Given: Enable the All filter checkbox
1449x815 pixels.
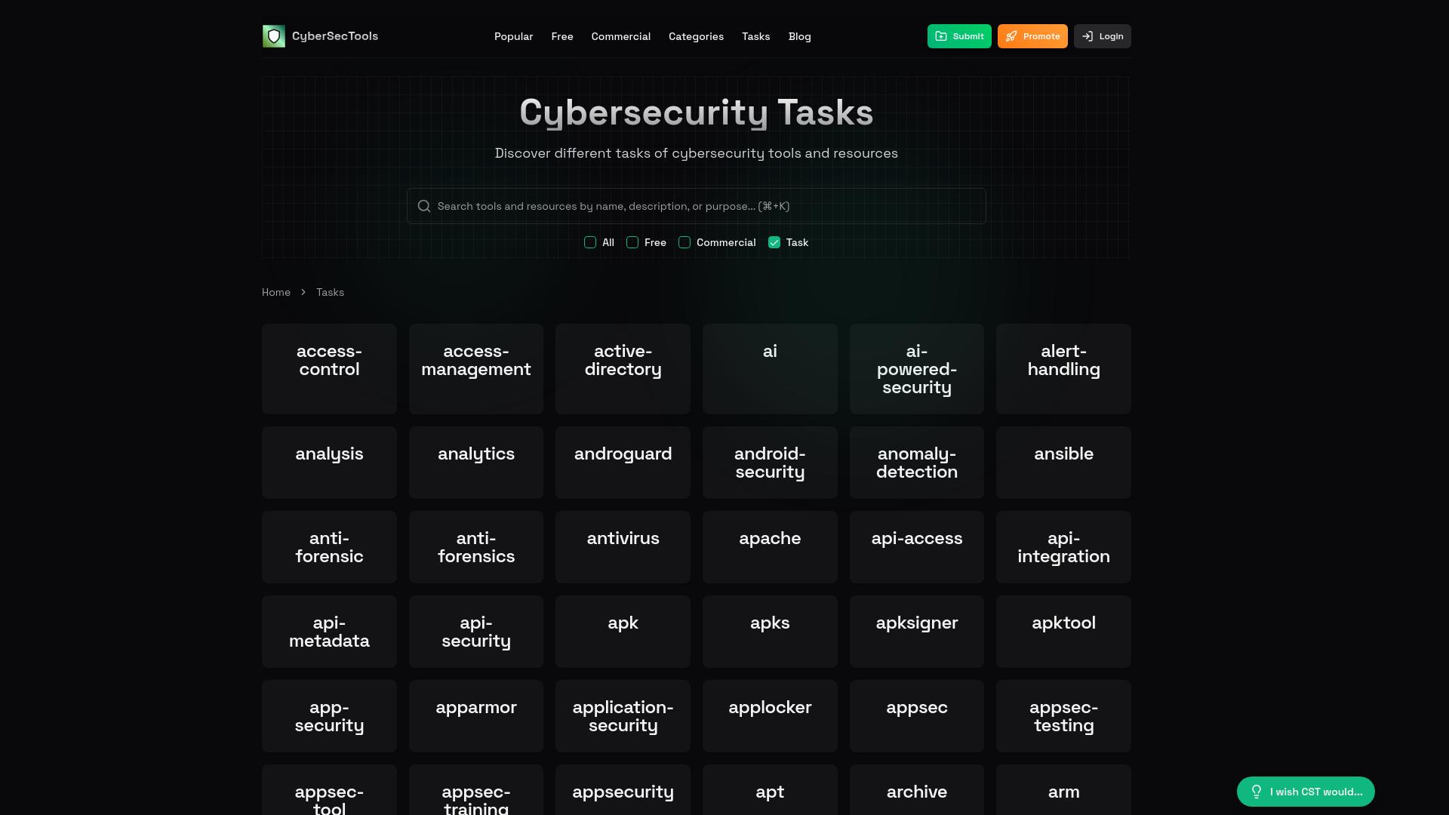Looking at the screenshot, I should click(590, 242).
